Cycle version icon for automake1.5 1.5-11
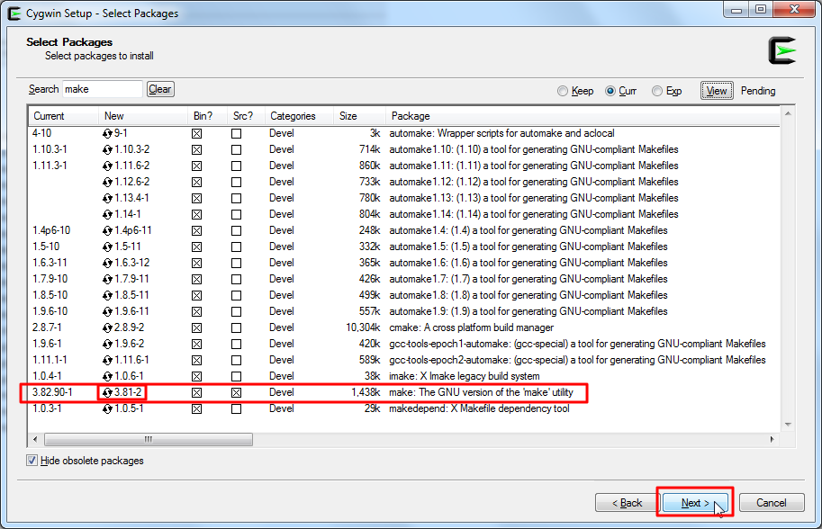 click(107, 247)
